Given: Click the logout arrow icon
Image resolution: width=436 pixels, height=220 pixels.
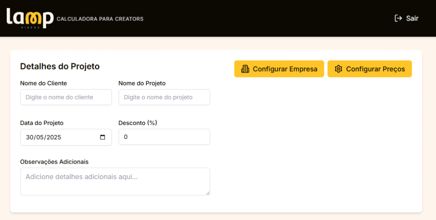Looking at the screenshot, I should point(398,18).
